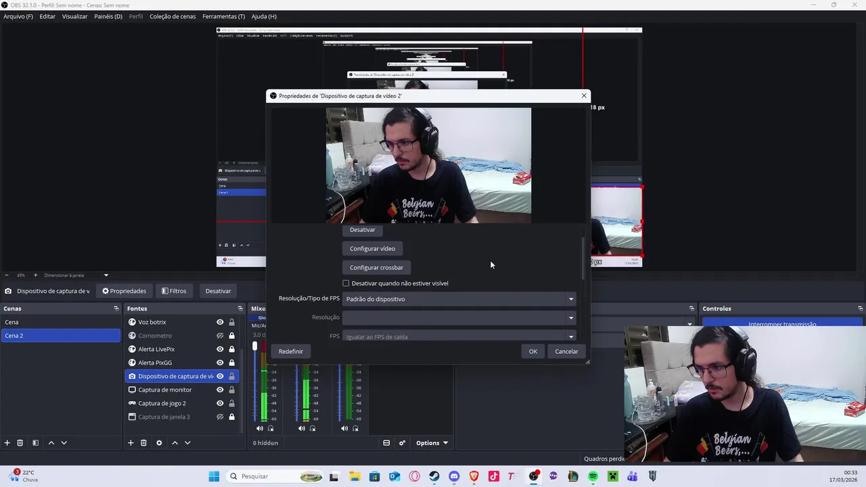Open Discord from the taskbar
Viewport: 866px width, 487px height.
(x=454, y=476)
